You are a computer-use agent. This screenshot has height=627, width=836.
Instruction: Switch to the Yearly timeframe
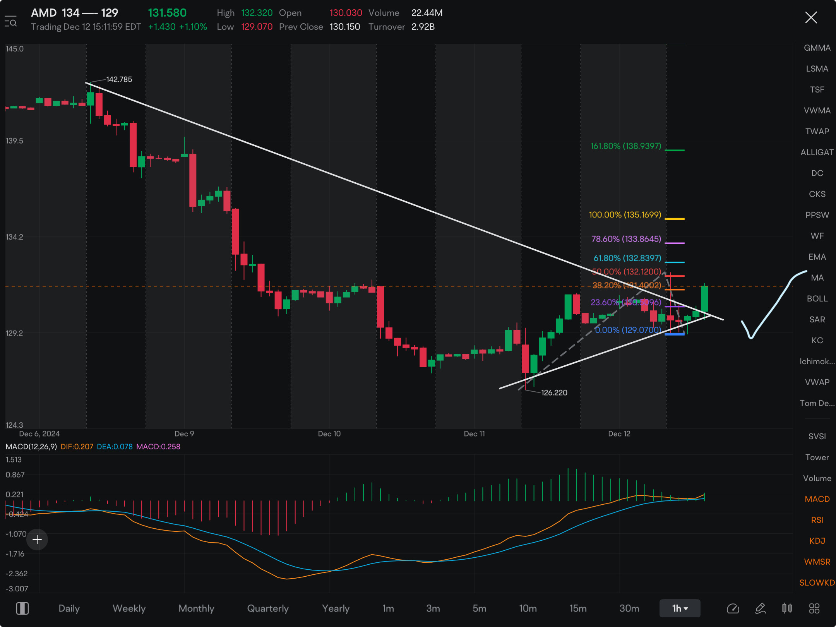(336, 608)
